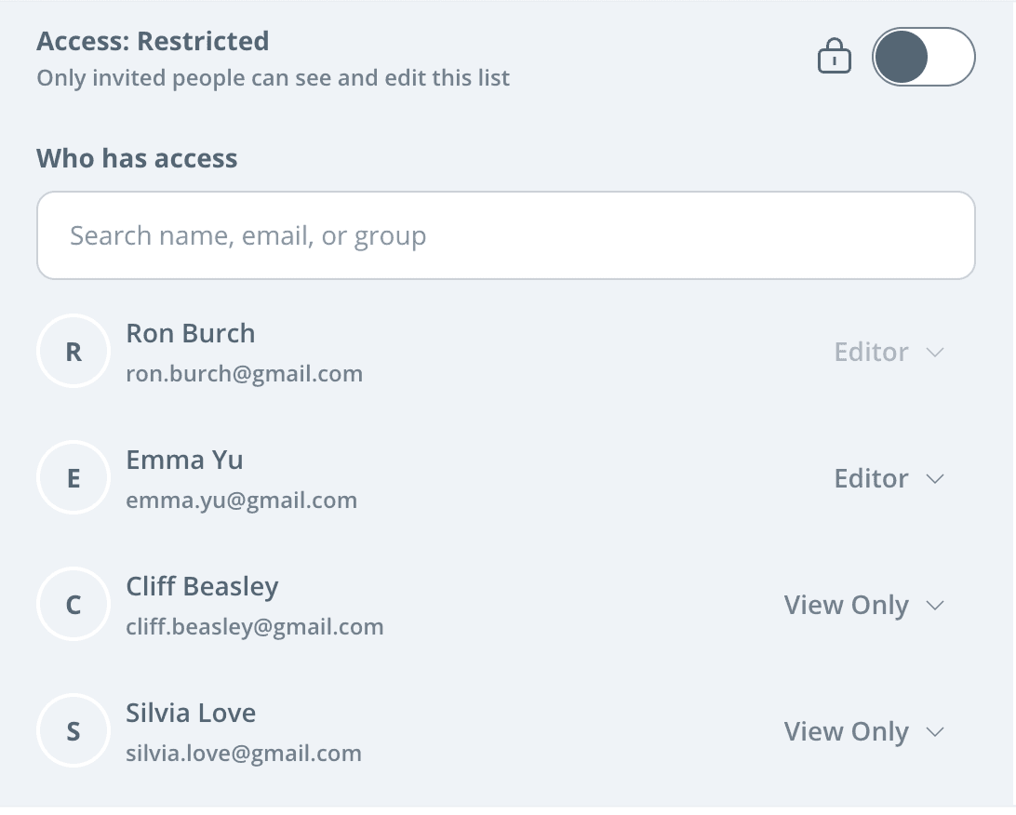Viewport: 1016px width, 815px height.
Task: Select Cliff Beasley's avatar initial
Action: 74,604
